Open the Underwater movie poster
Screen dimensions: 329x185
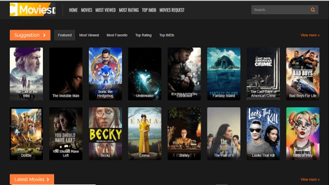145,74
